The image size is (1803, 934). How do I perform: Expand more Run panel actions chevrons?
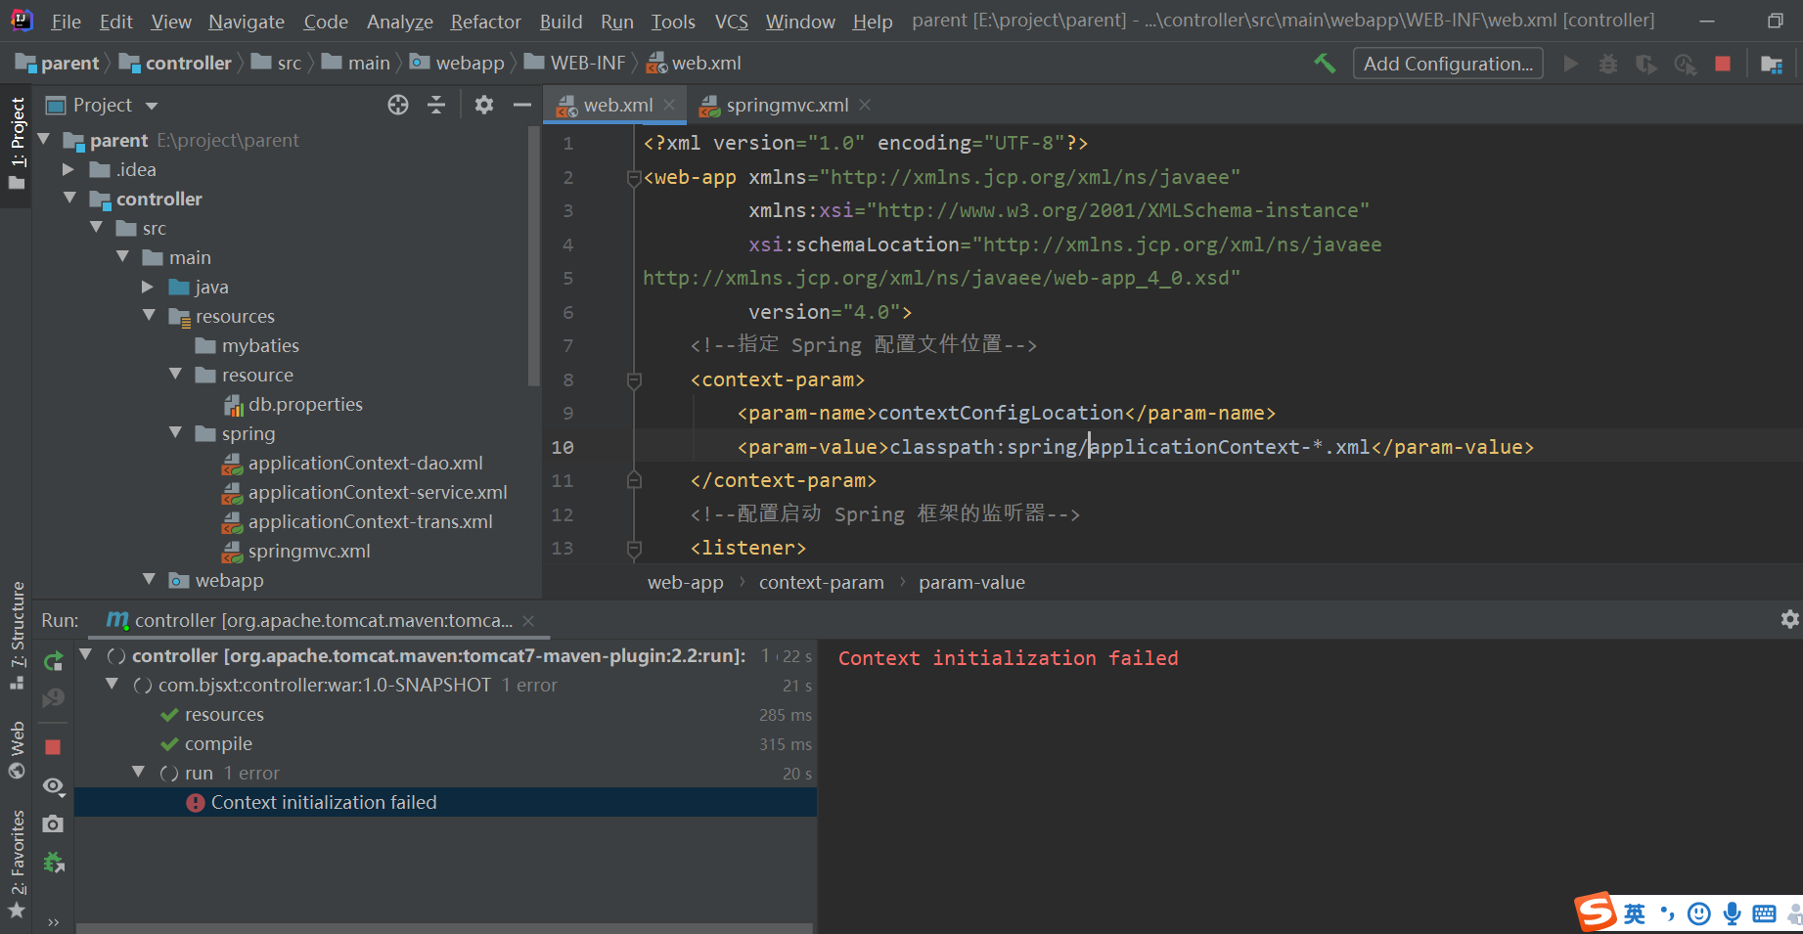[x=53, y=922]
